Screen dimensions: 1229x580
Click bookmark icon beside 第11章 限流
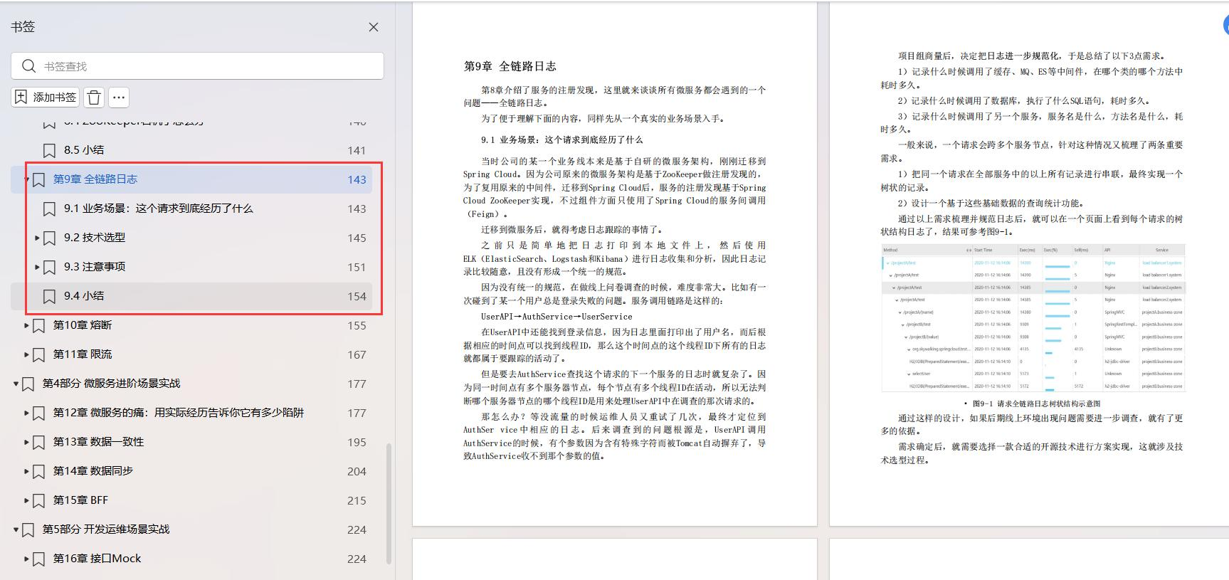click(38, 354)
